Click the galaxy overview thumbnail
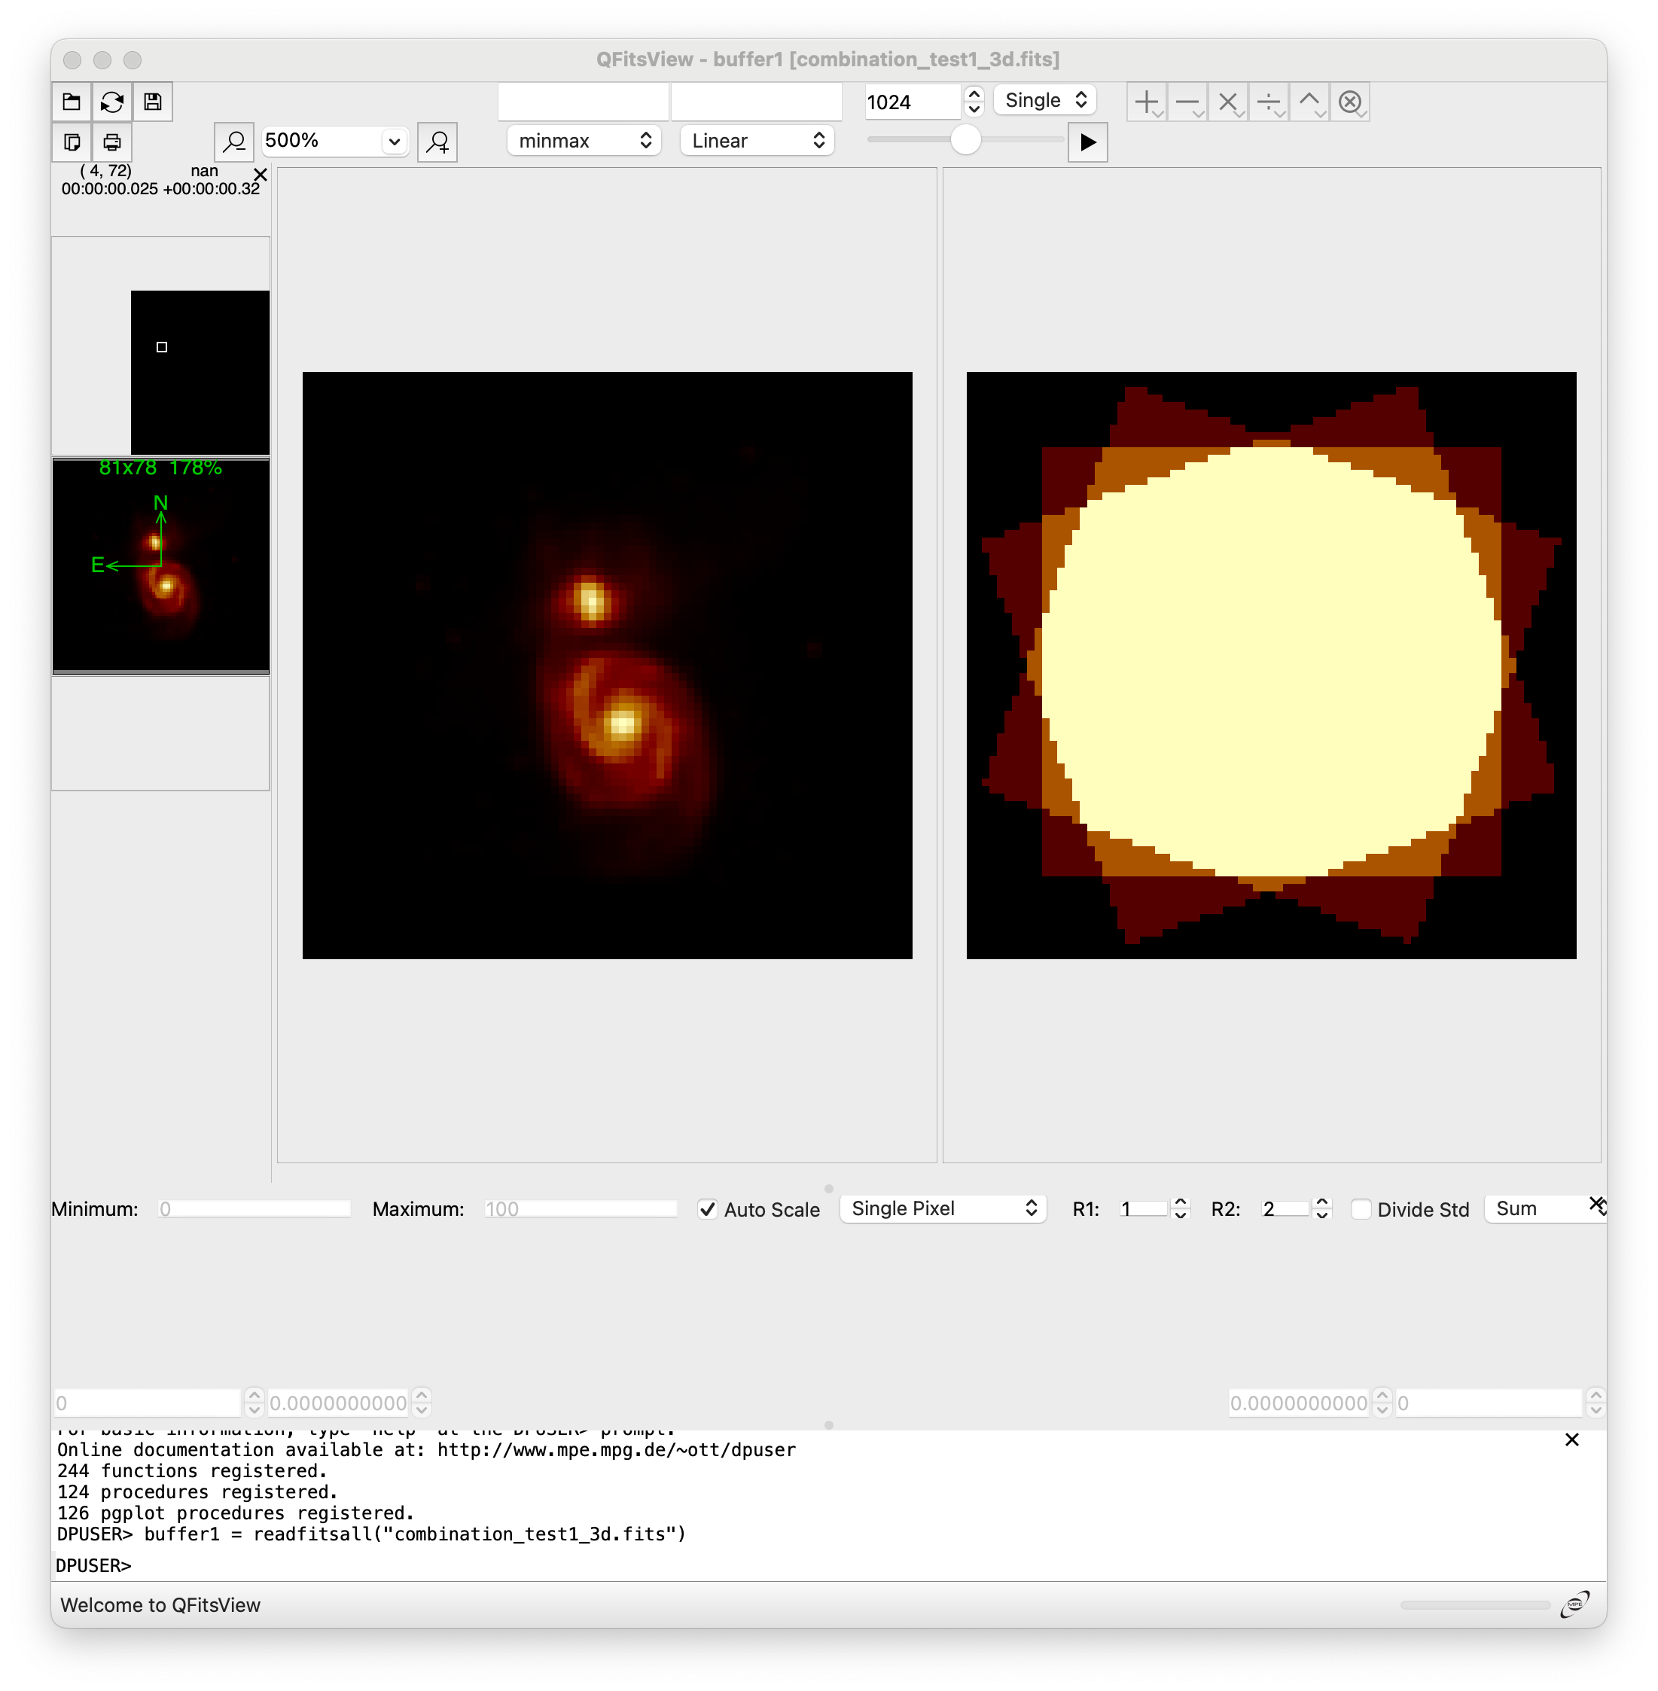 [161, 566]
